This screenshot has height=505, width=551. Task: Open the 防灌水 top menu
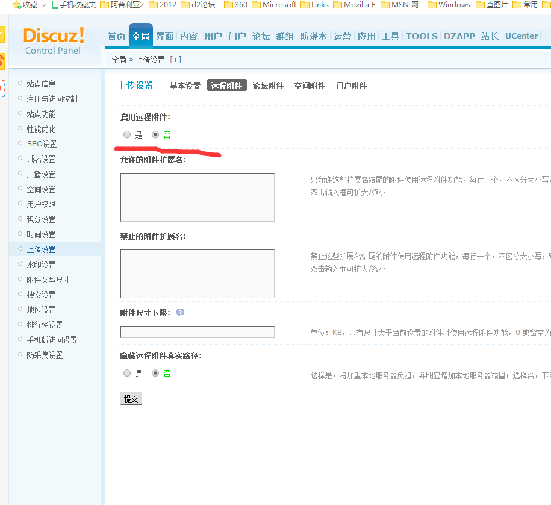pos(314,36)
